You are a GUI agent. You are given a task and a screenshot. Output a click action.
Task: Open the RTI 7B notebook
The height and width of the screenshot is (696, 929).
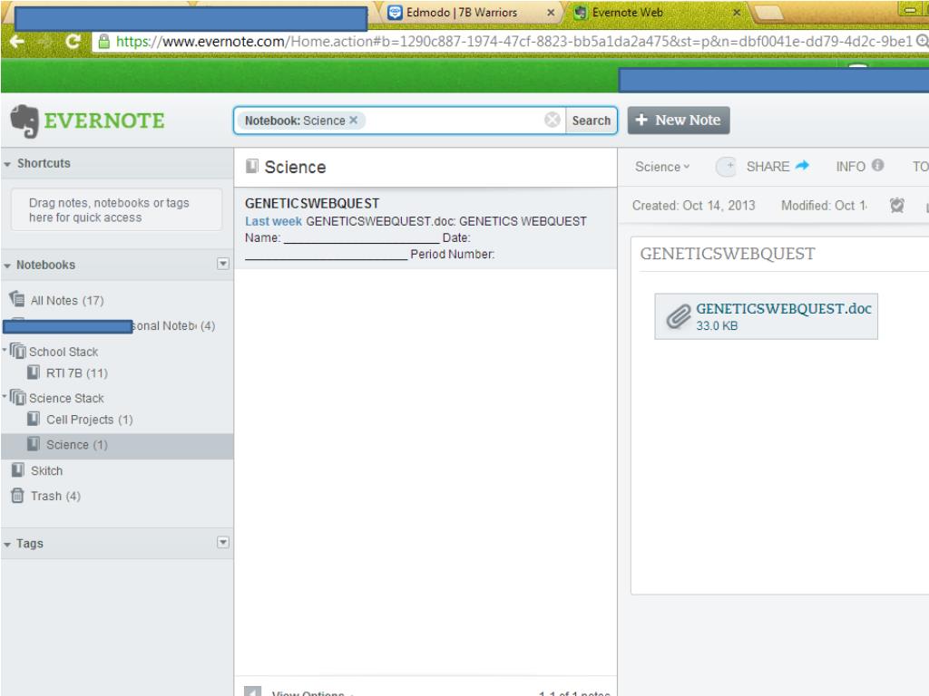point(77,373)
